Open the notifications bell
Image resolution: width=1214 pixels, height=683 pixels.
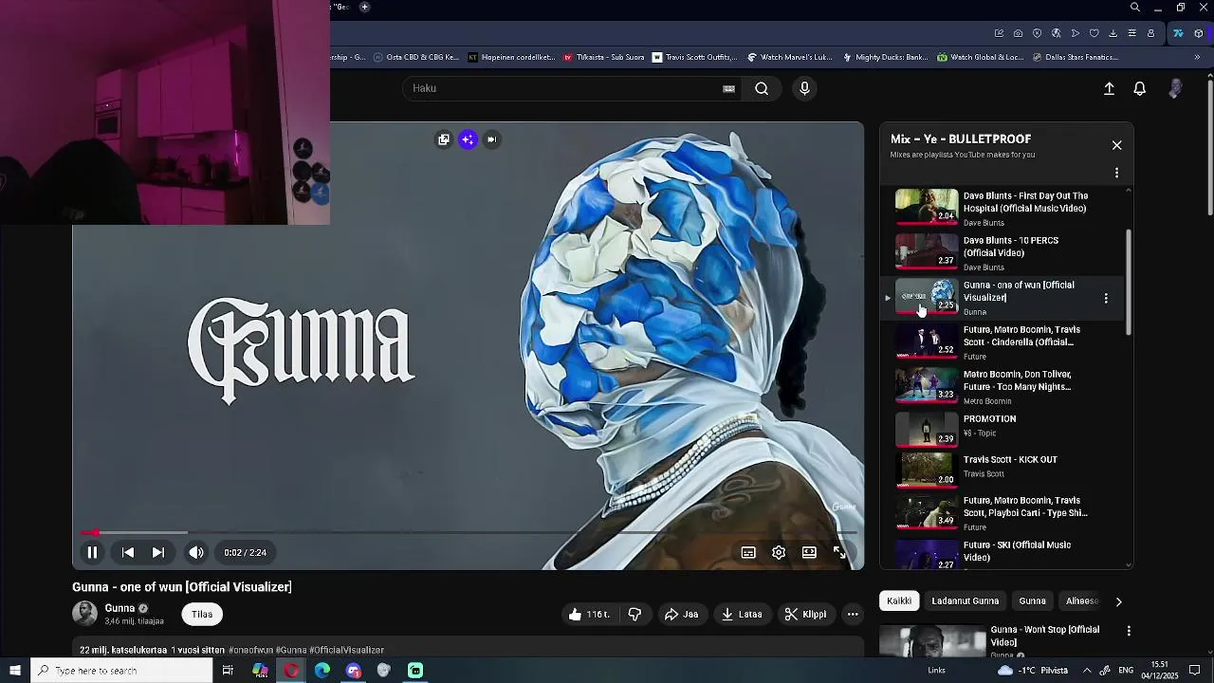click(1140, 88)
